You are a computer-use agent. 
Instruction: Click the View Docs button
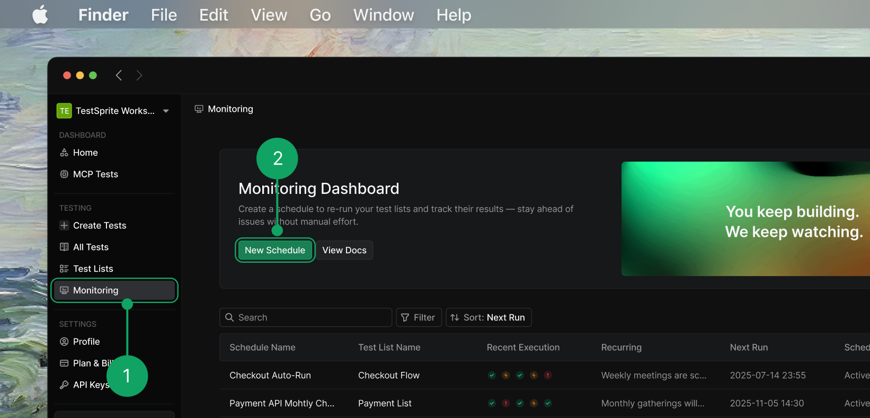[344, 250]
